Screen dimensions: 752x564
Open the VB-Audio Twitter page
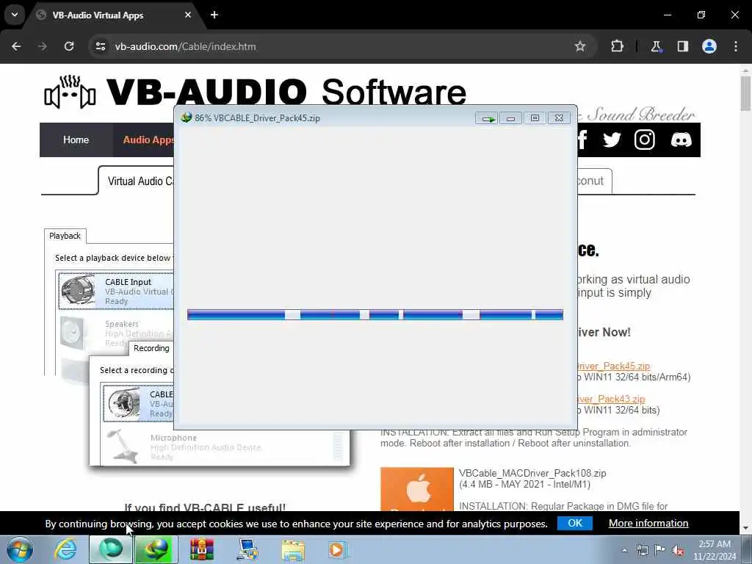[x=612, y=140]
